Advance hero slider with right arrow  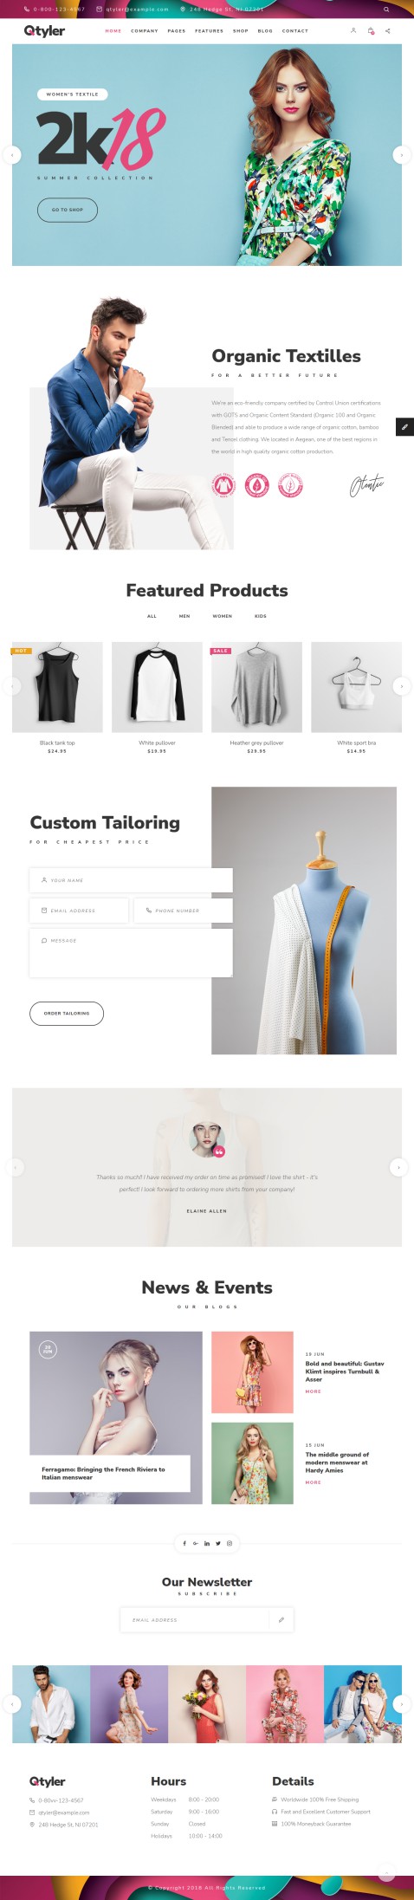tap(401, 155)
